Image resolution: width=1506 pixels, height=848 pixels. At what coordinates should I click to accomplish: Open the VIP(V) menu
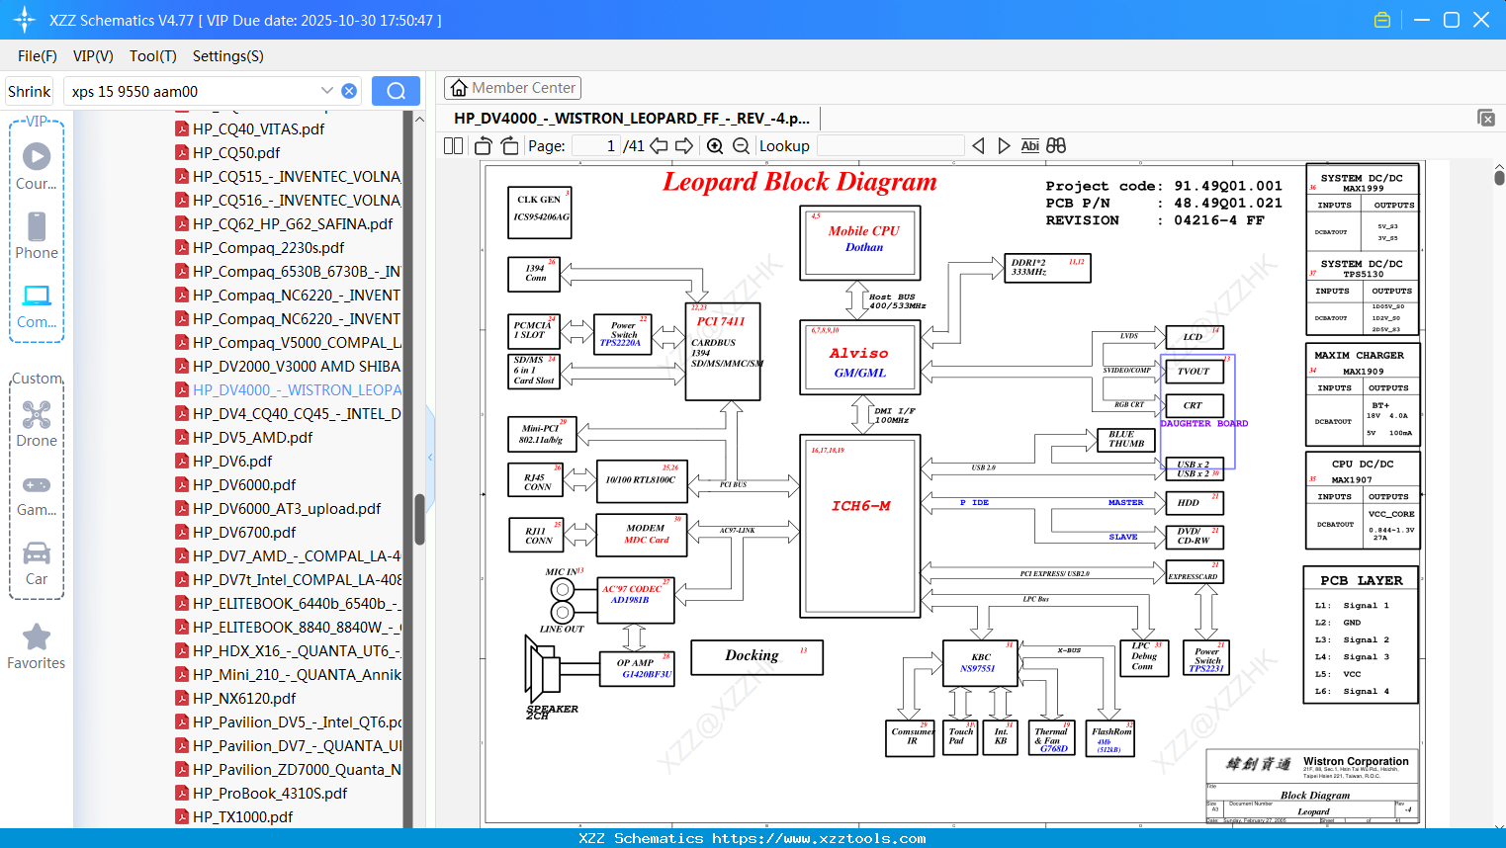[x=93, y=56]
